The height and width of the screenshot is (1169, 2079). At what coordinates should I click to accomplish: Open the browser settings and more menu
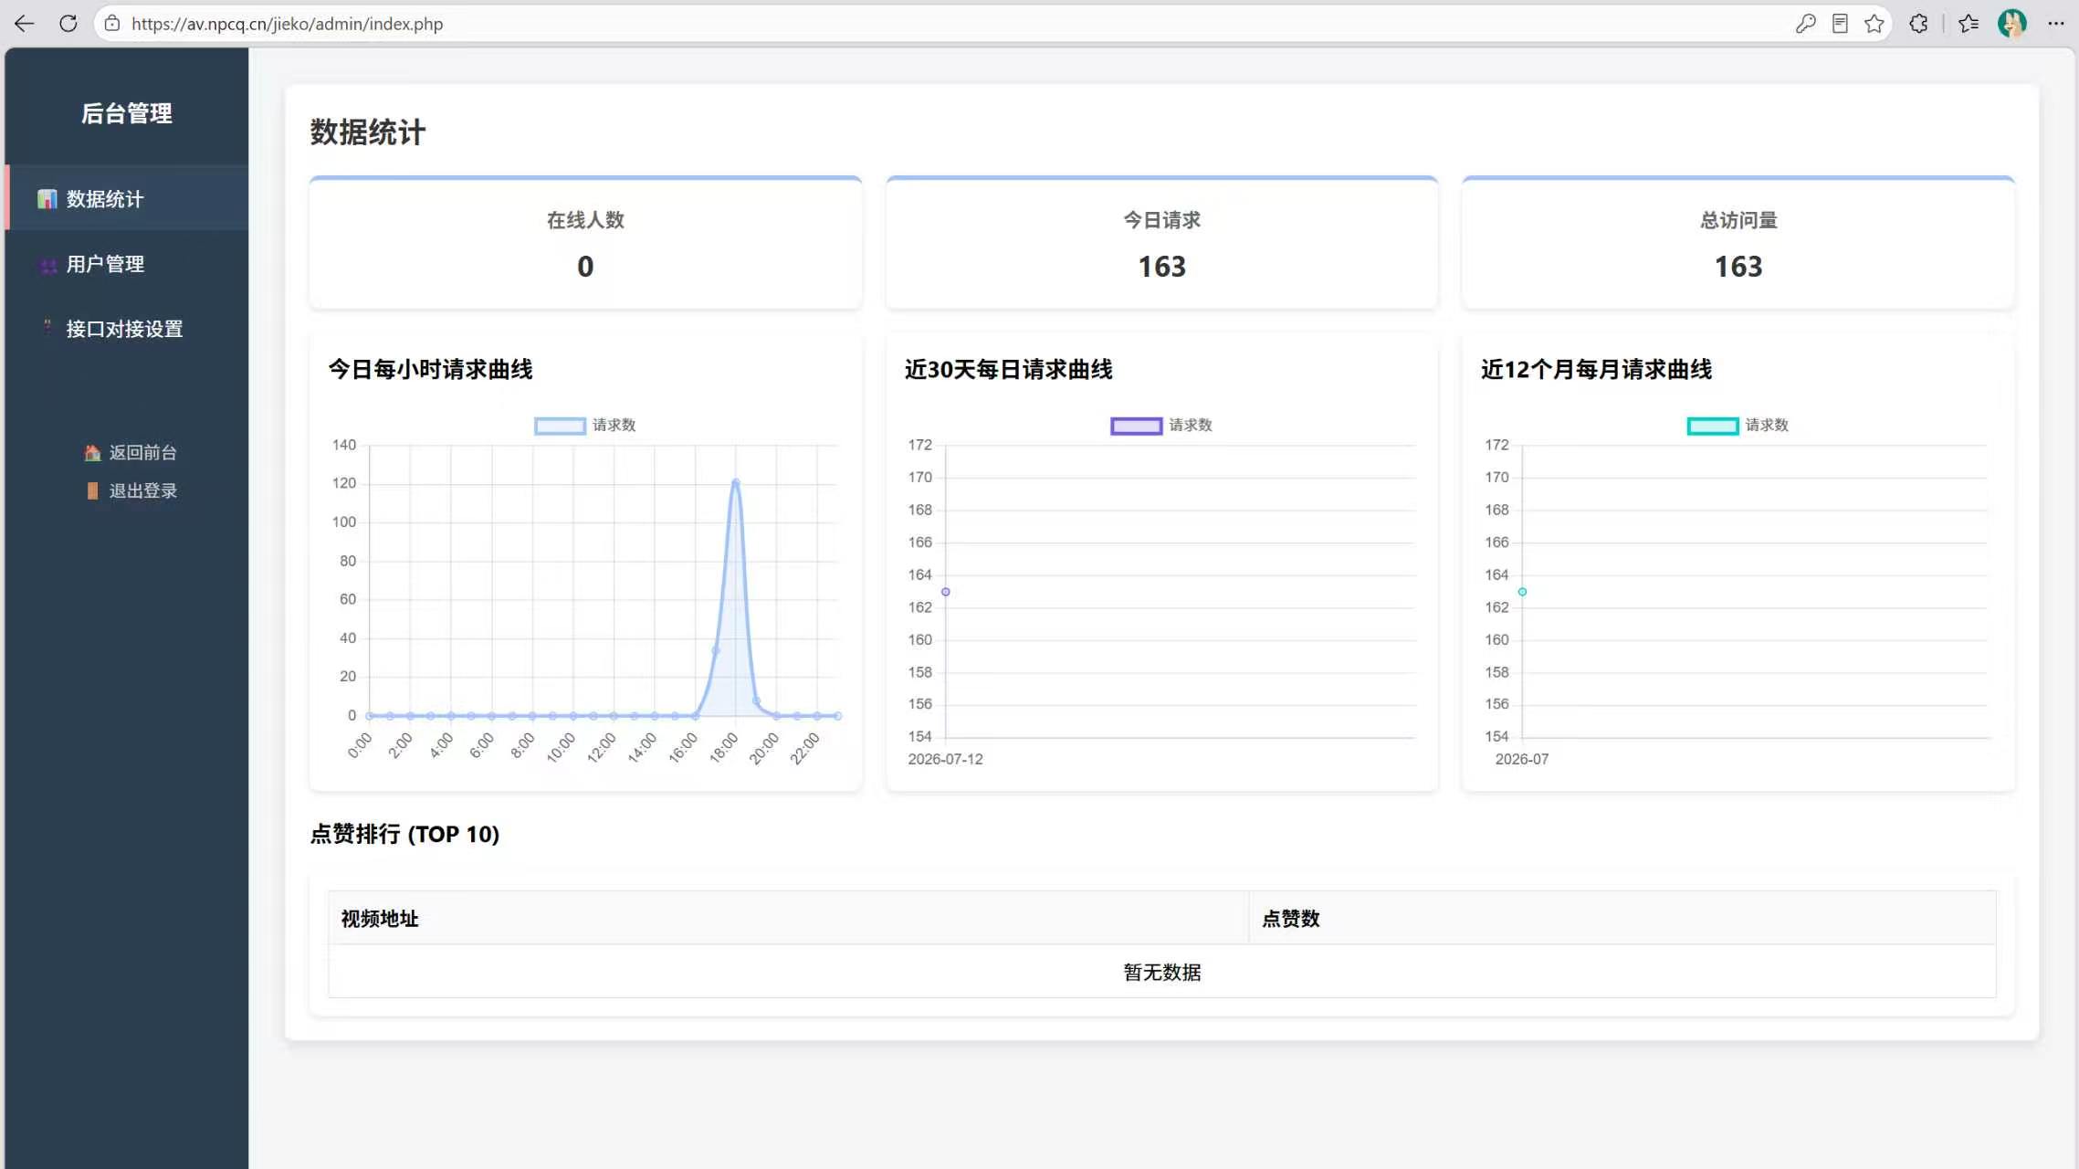[x=2056, y=24]
